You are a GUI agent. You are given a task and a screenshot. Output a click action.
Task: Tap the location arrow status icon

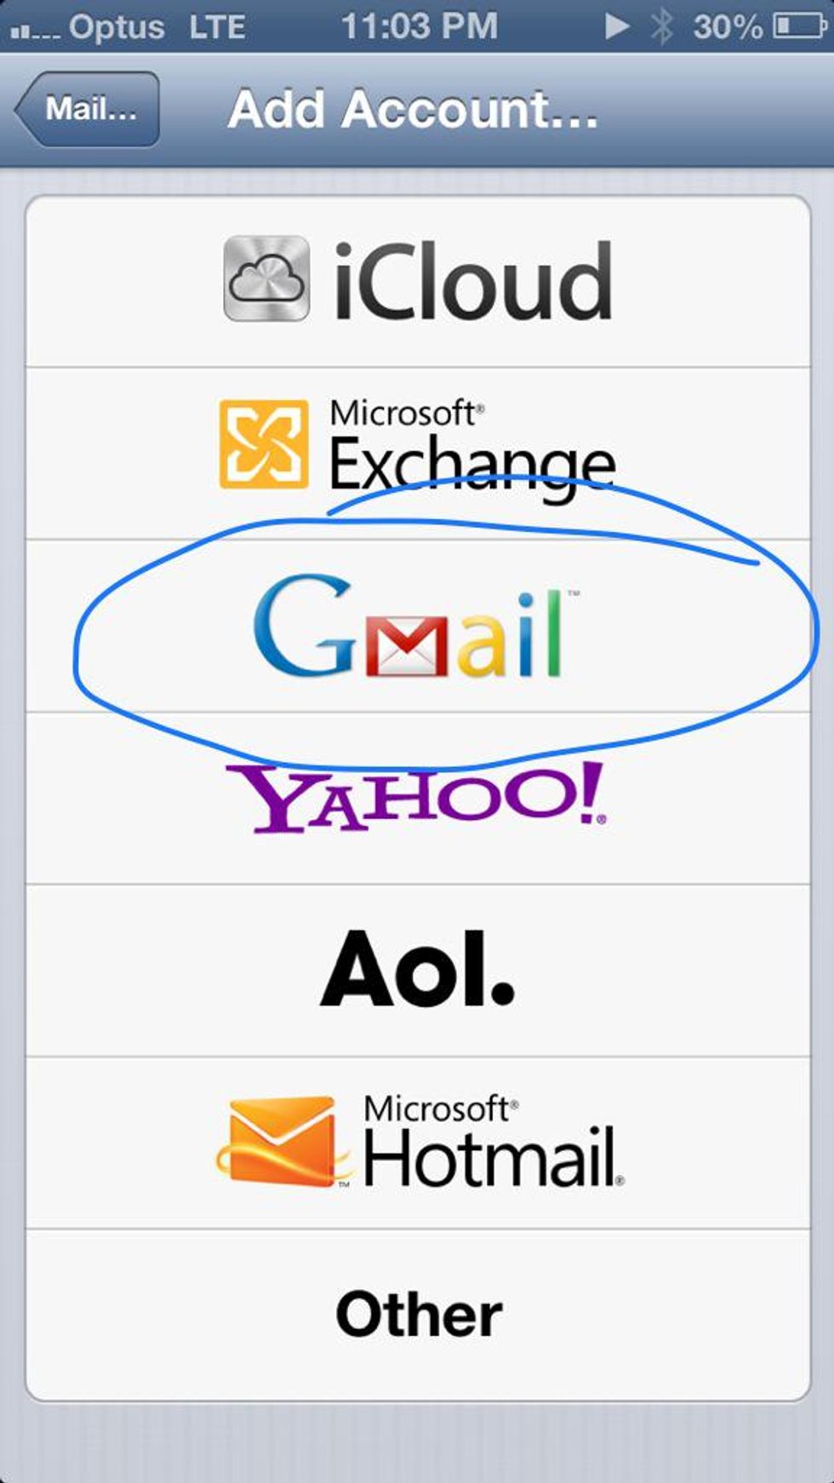pos(617,26)
